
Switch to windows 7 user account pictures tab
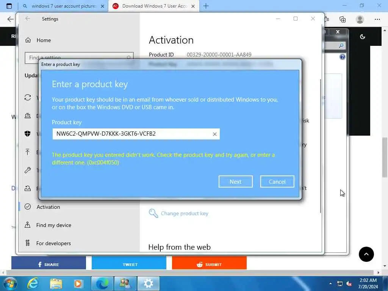coord(63,6)
